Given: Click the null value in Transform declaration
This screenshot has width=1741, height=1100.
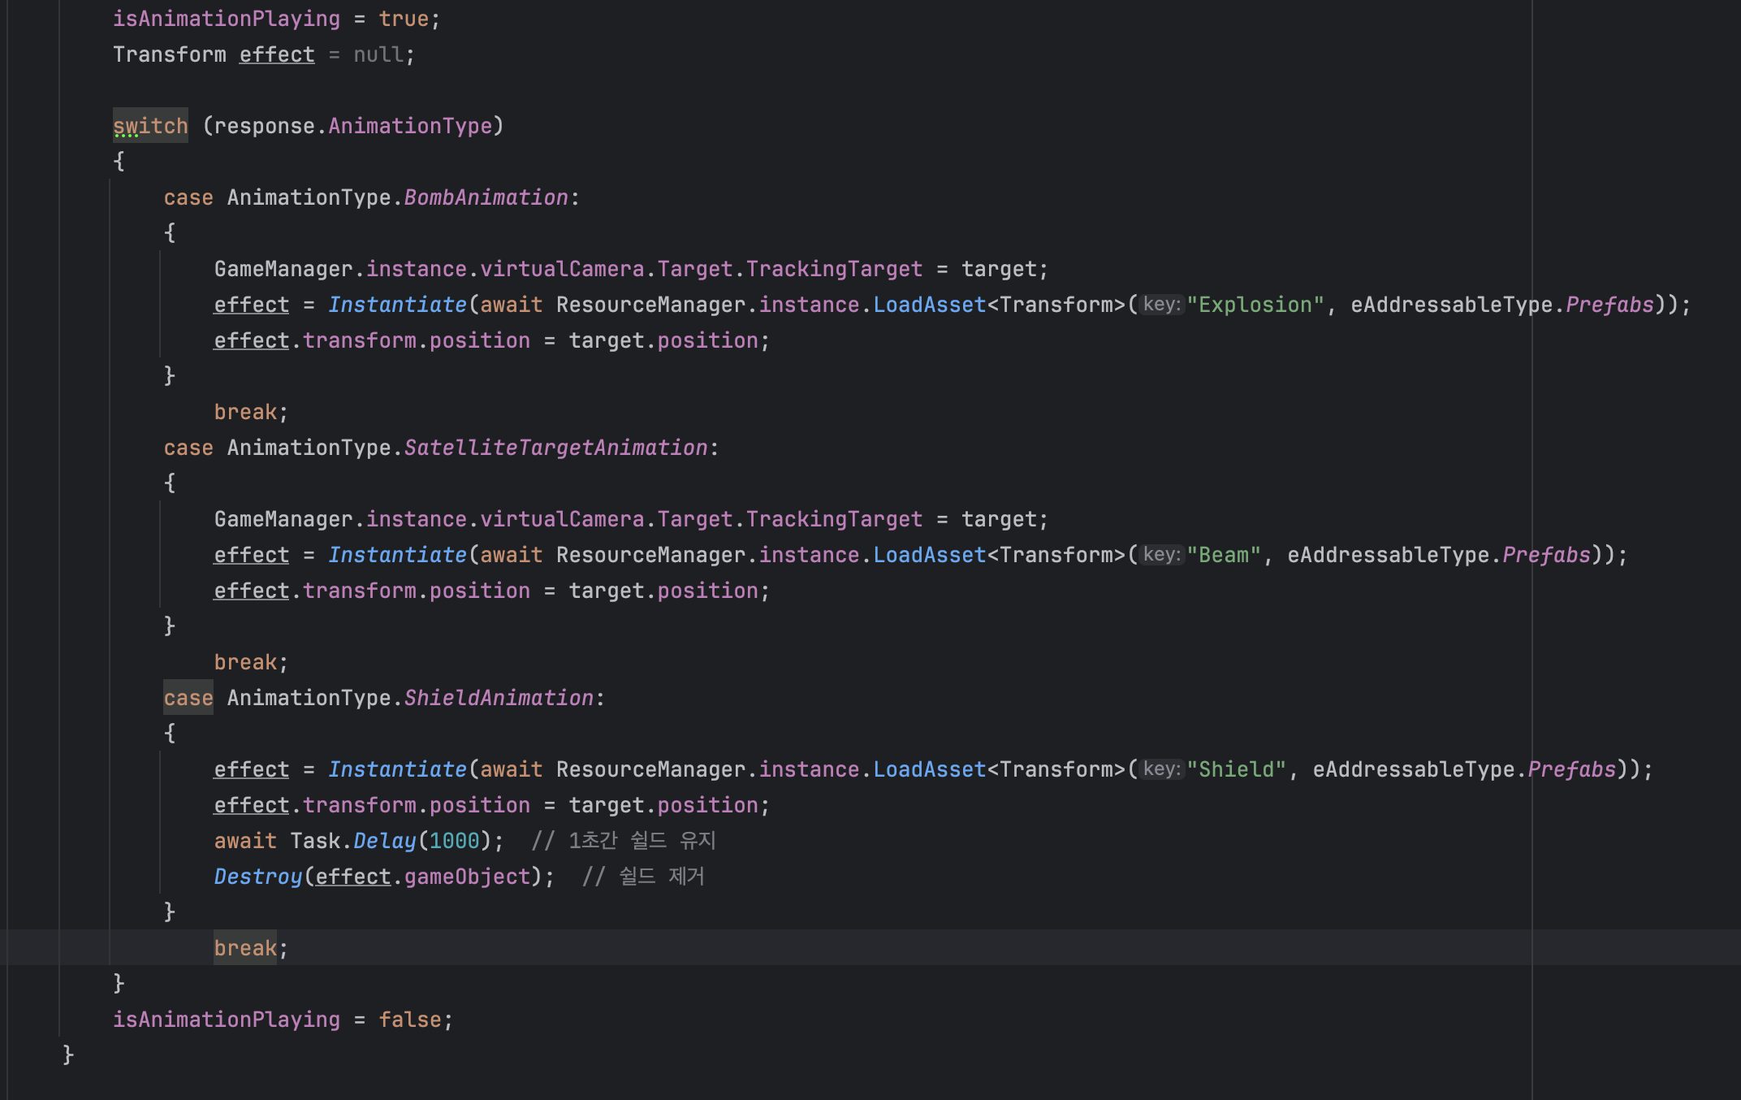Looking at the screenshot, I should pyautogui.click(x=378, y=54).
